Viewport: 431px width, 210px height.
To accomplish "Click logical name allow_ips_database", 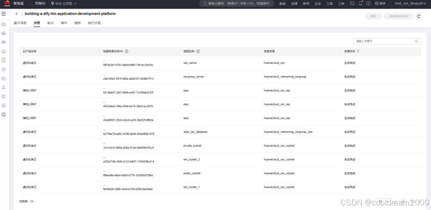I will click(x=195, y=132).
